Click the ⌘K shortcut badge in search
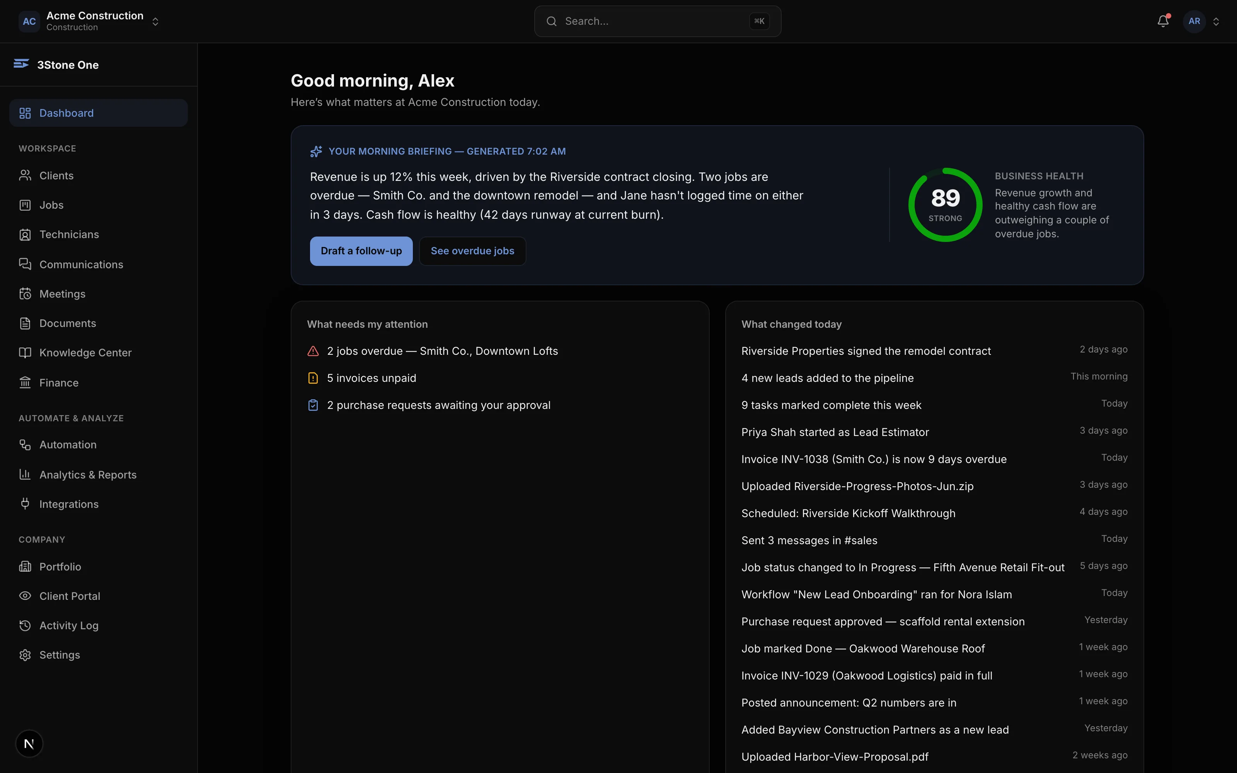This screenshot has width=1237, height=773. (x=759, y=21)
